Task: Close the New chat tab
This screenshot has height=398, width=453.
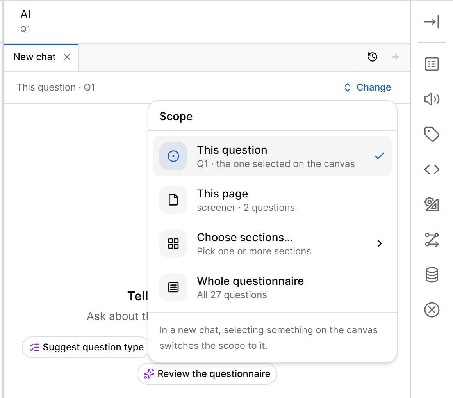Action: pyautogui.click(x=67, y=57)
